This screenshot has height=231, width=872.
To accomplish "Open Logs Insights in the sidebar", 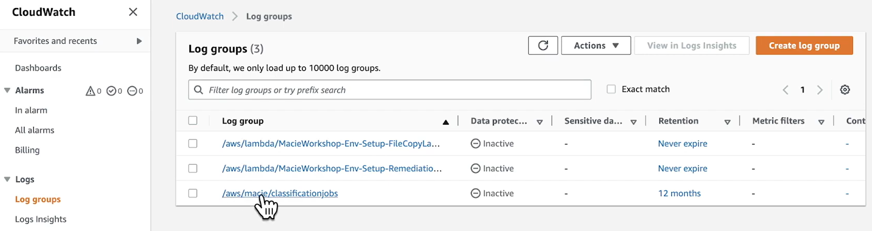I will [x=41, y=219].
